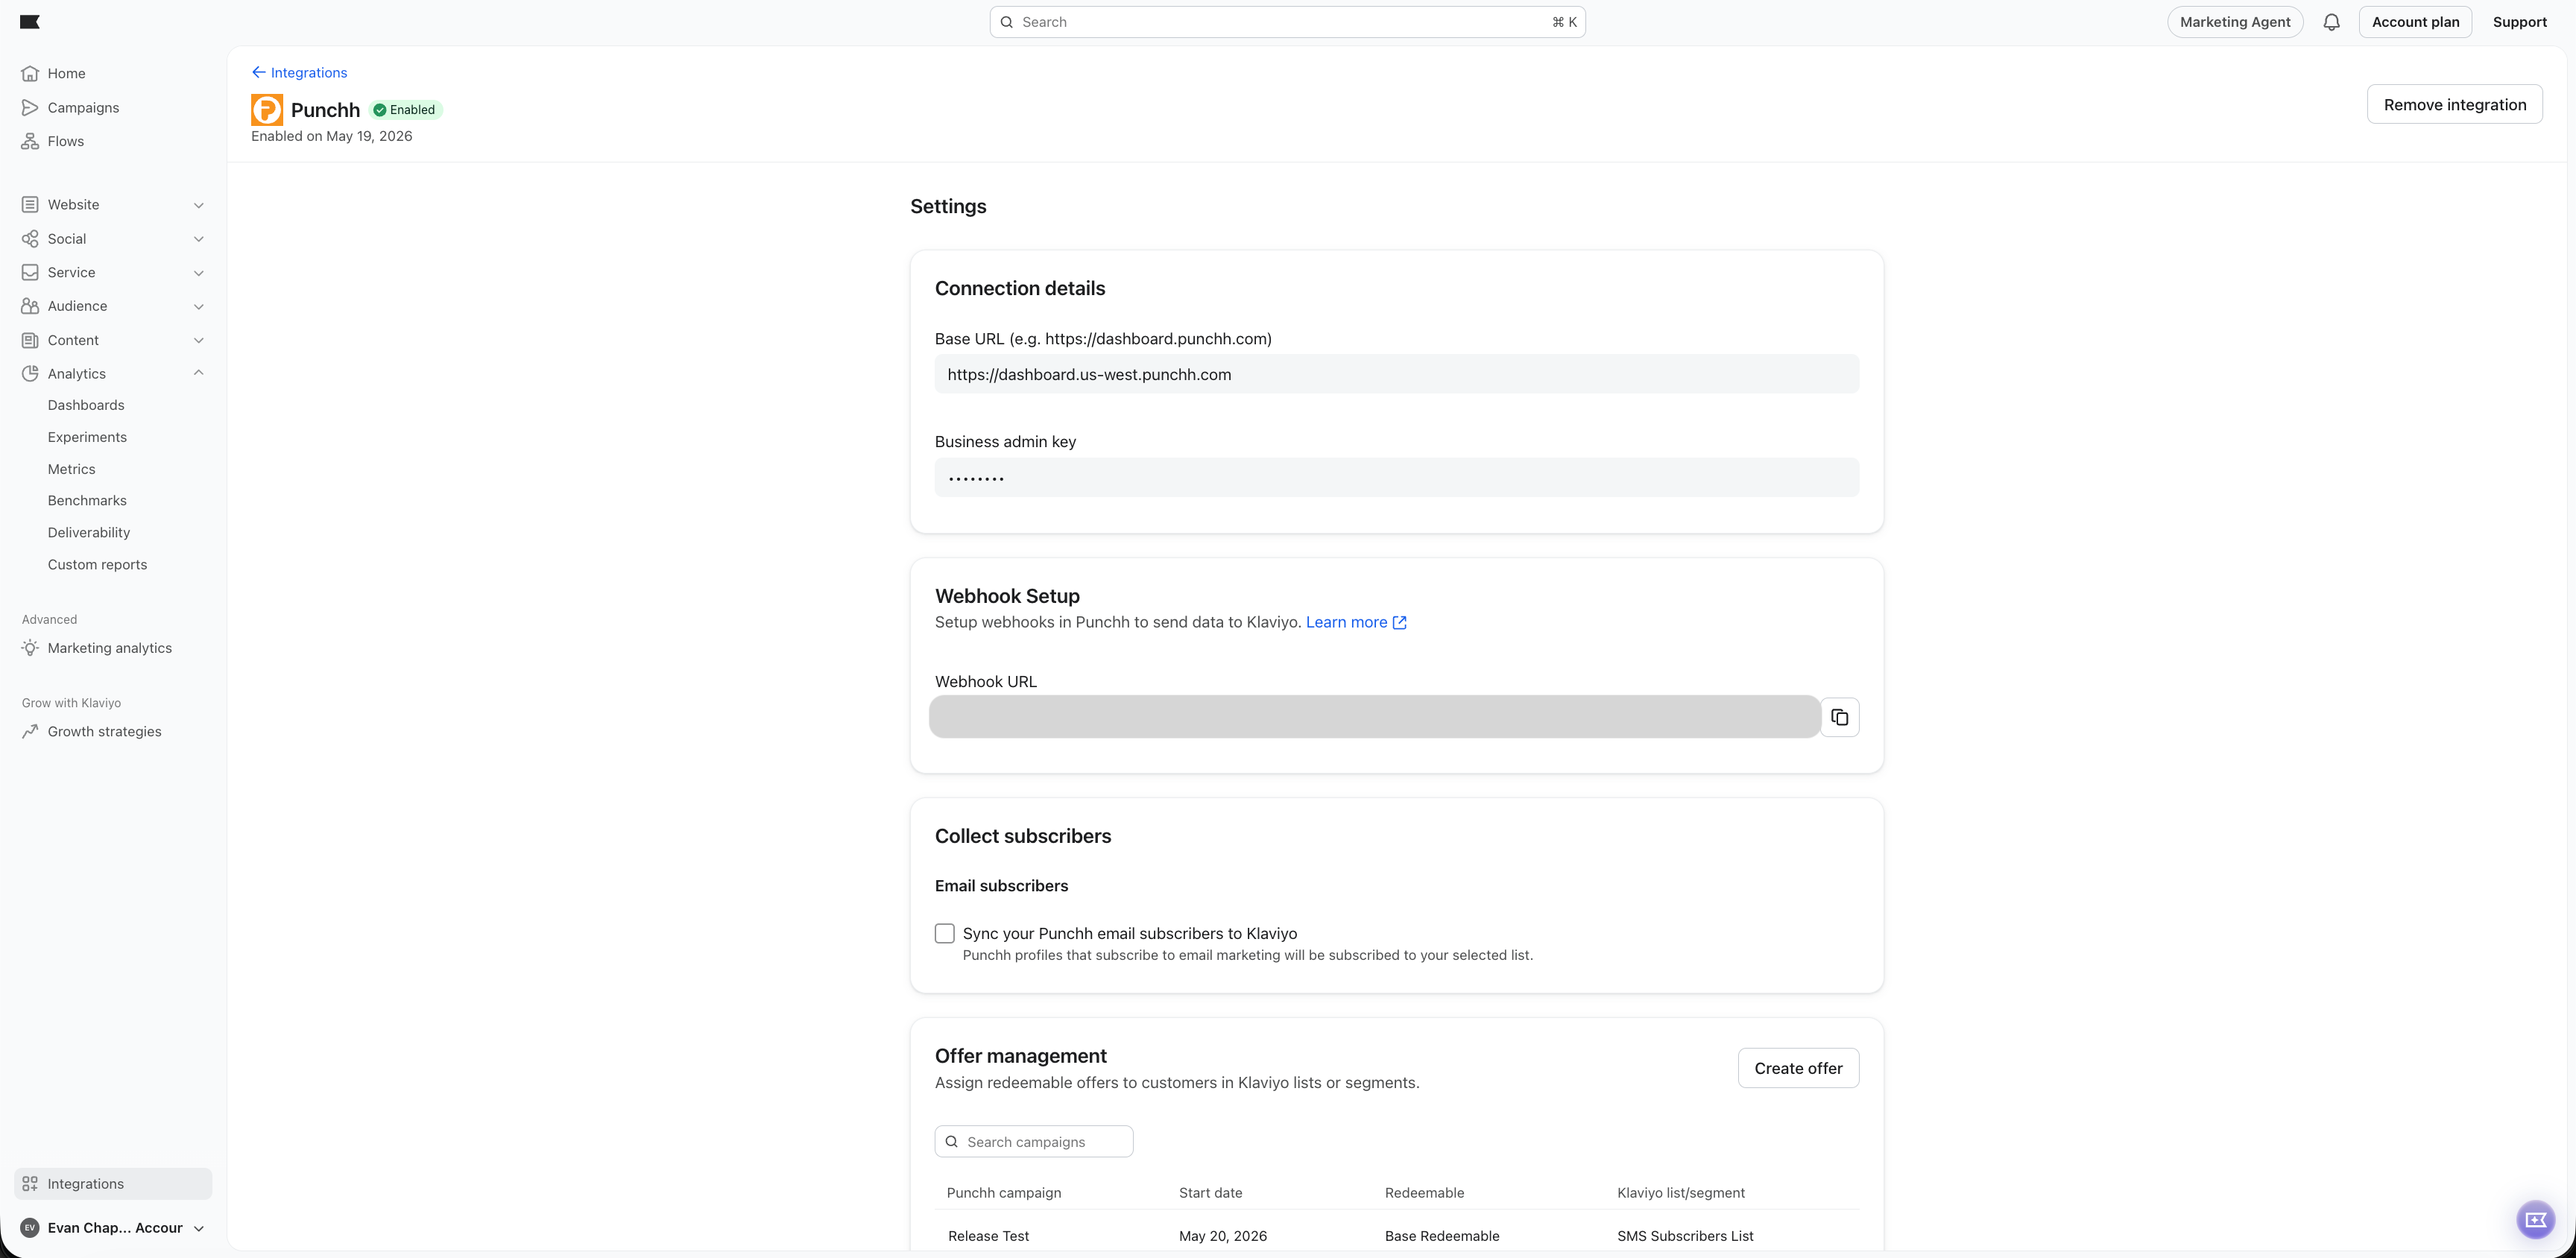Screen dimensions: 2576x1258
Task: Click the magnifier icon in Search campaigns
Action: (951, 1141)
